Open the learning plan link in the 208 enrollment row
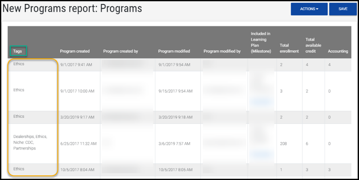This screenshot has width=359, height=180. 262,153
